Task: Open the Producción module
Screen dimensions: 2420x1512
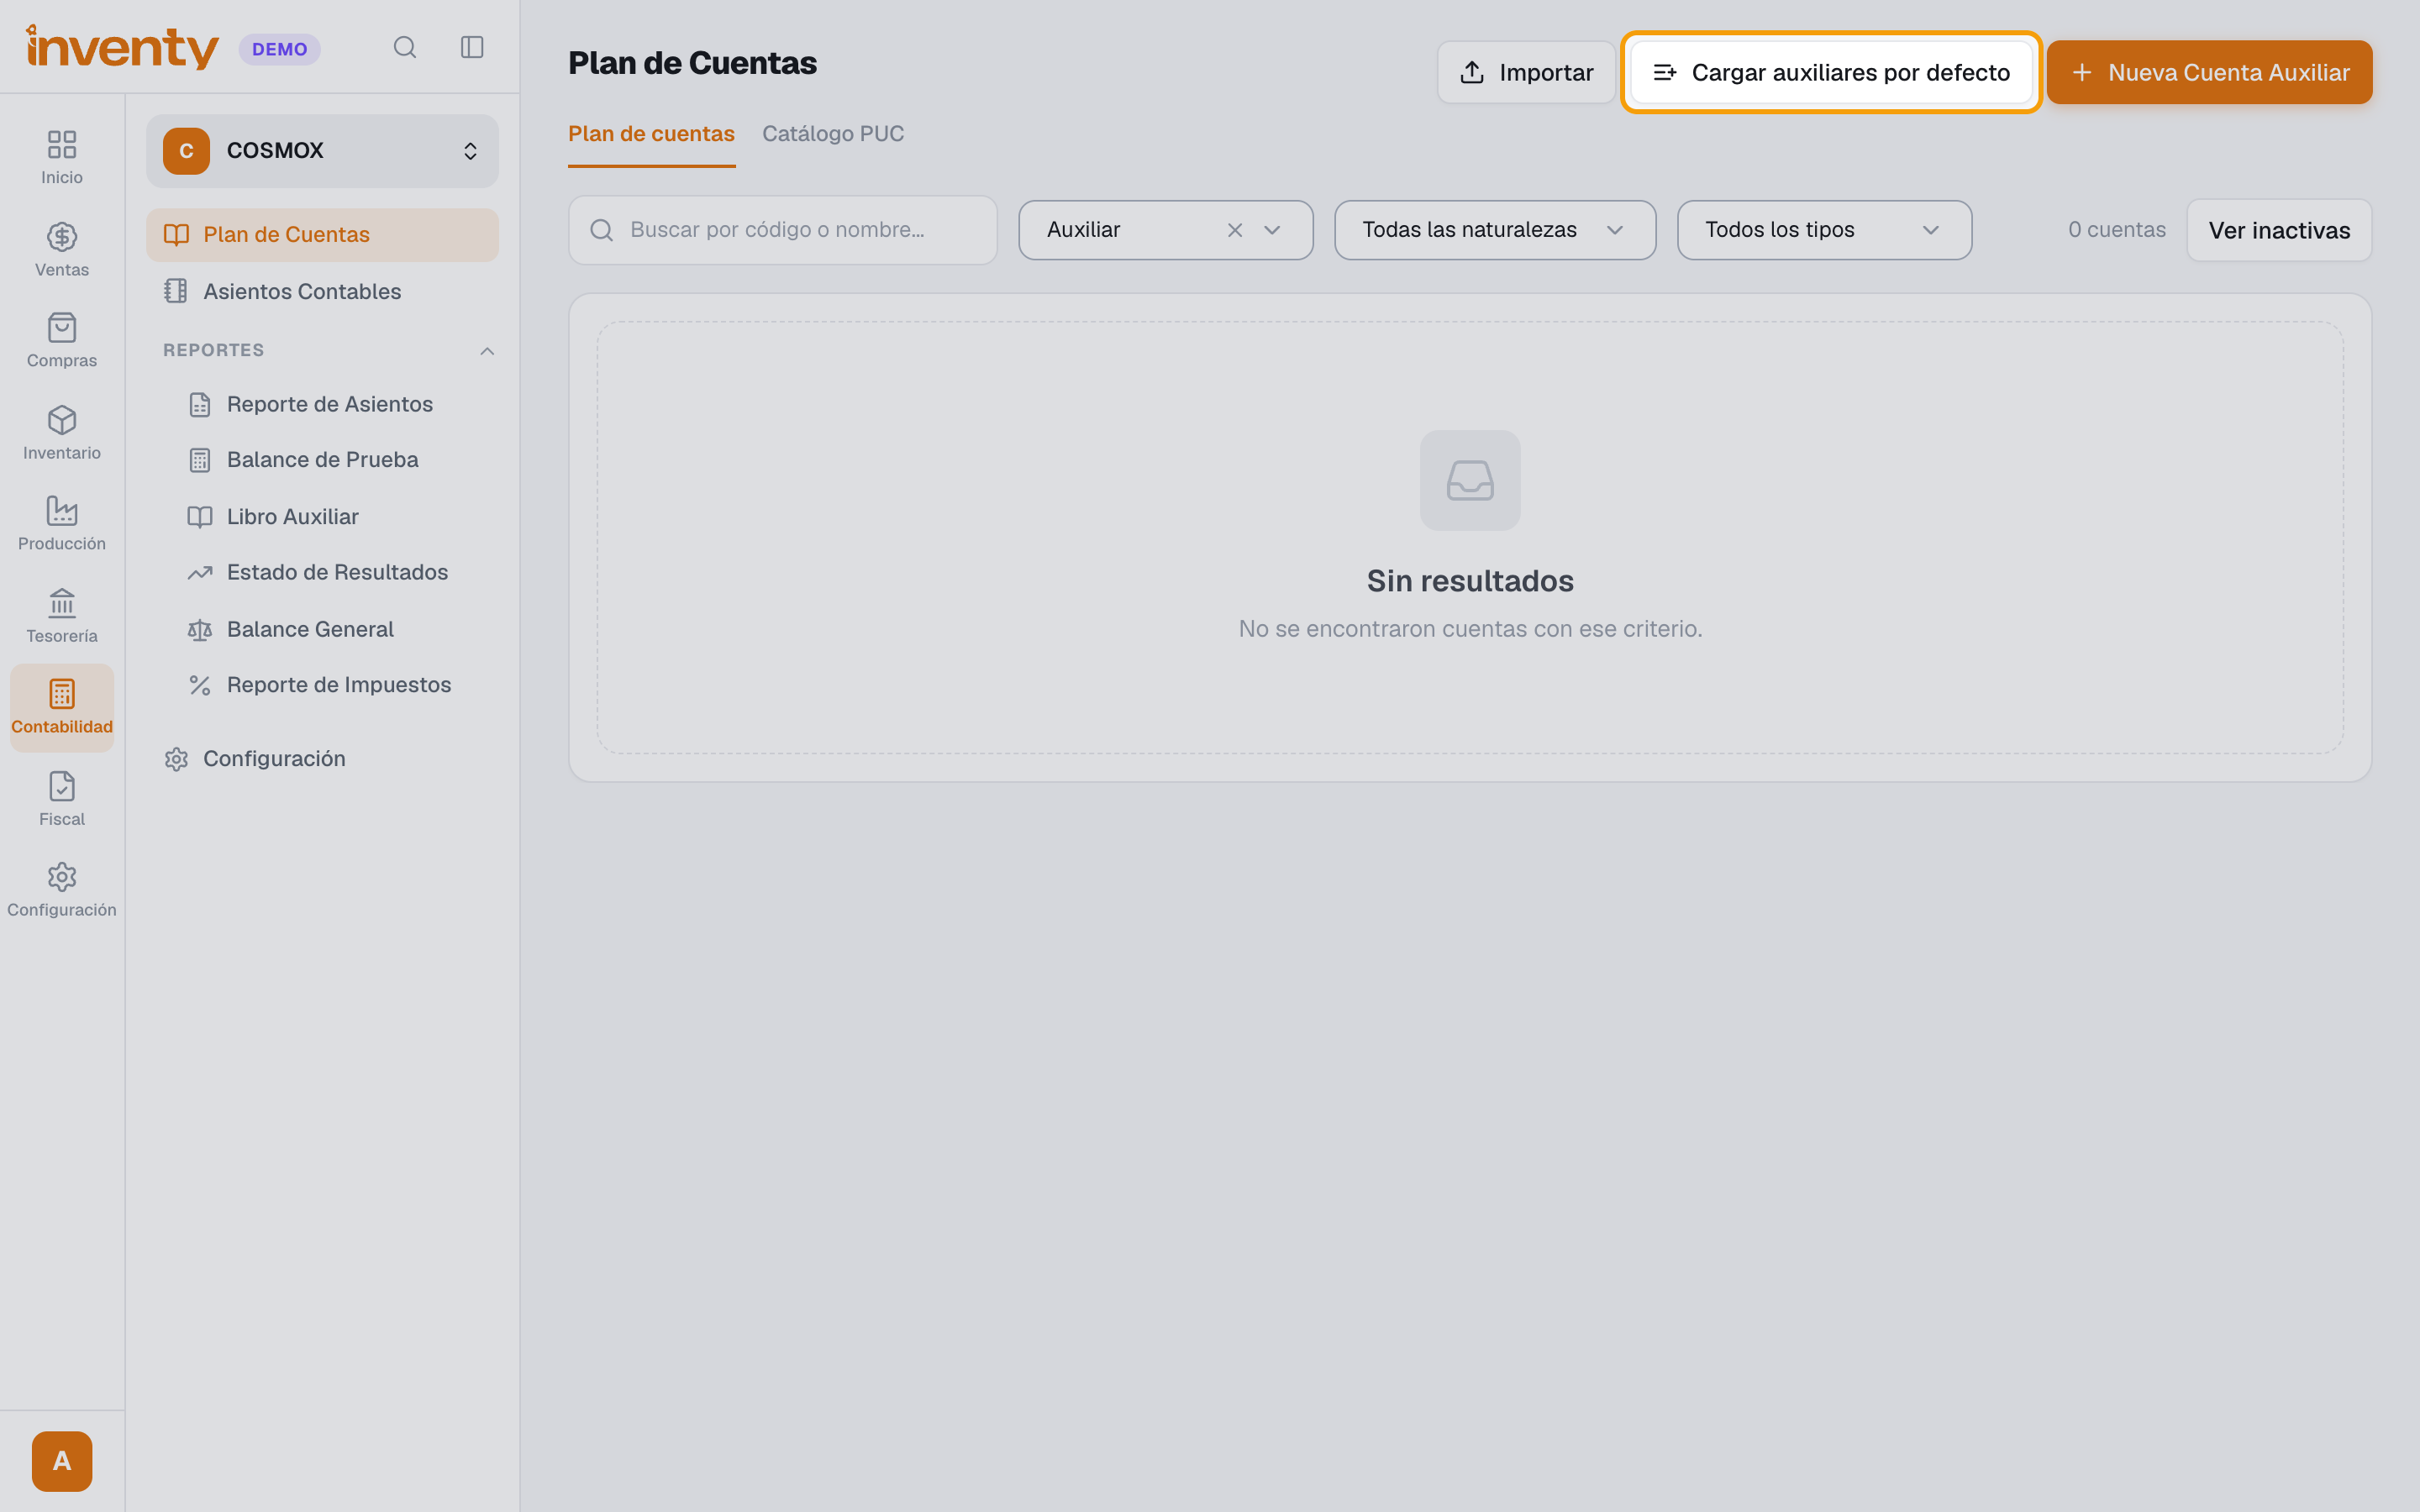Action: [x=62, y=523]
